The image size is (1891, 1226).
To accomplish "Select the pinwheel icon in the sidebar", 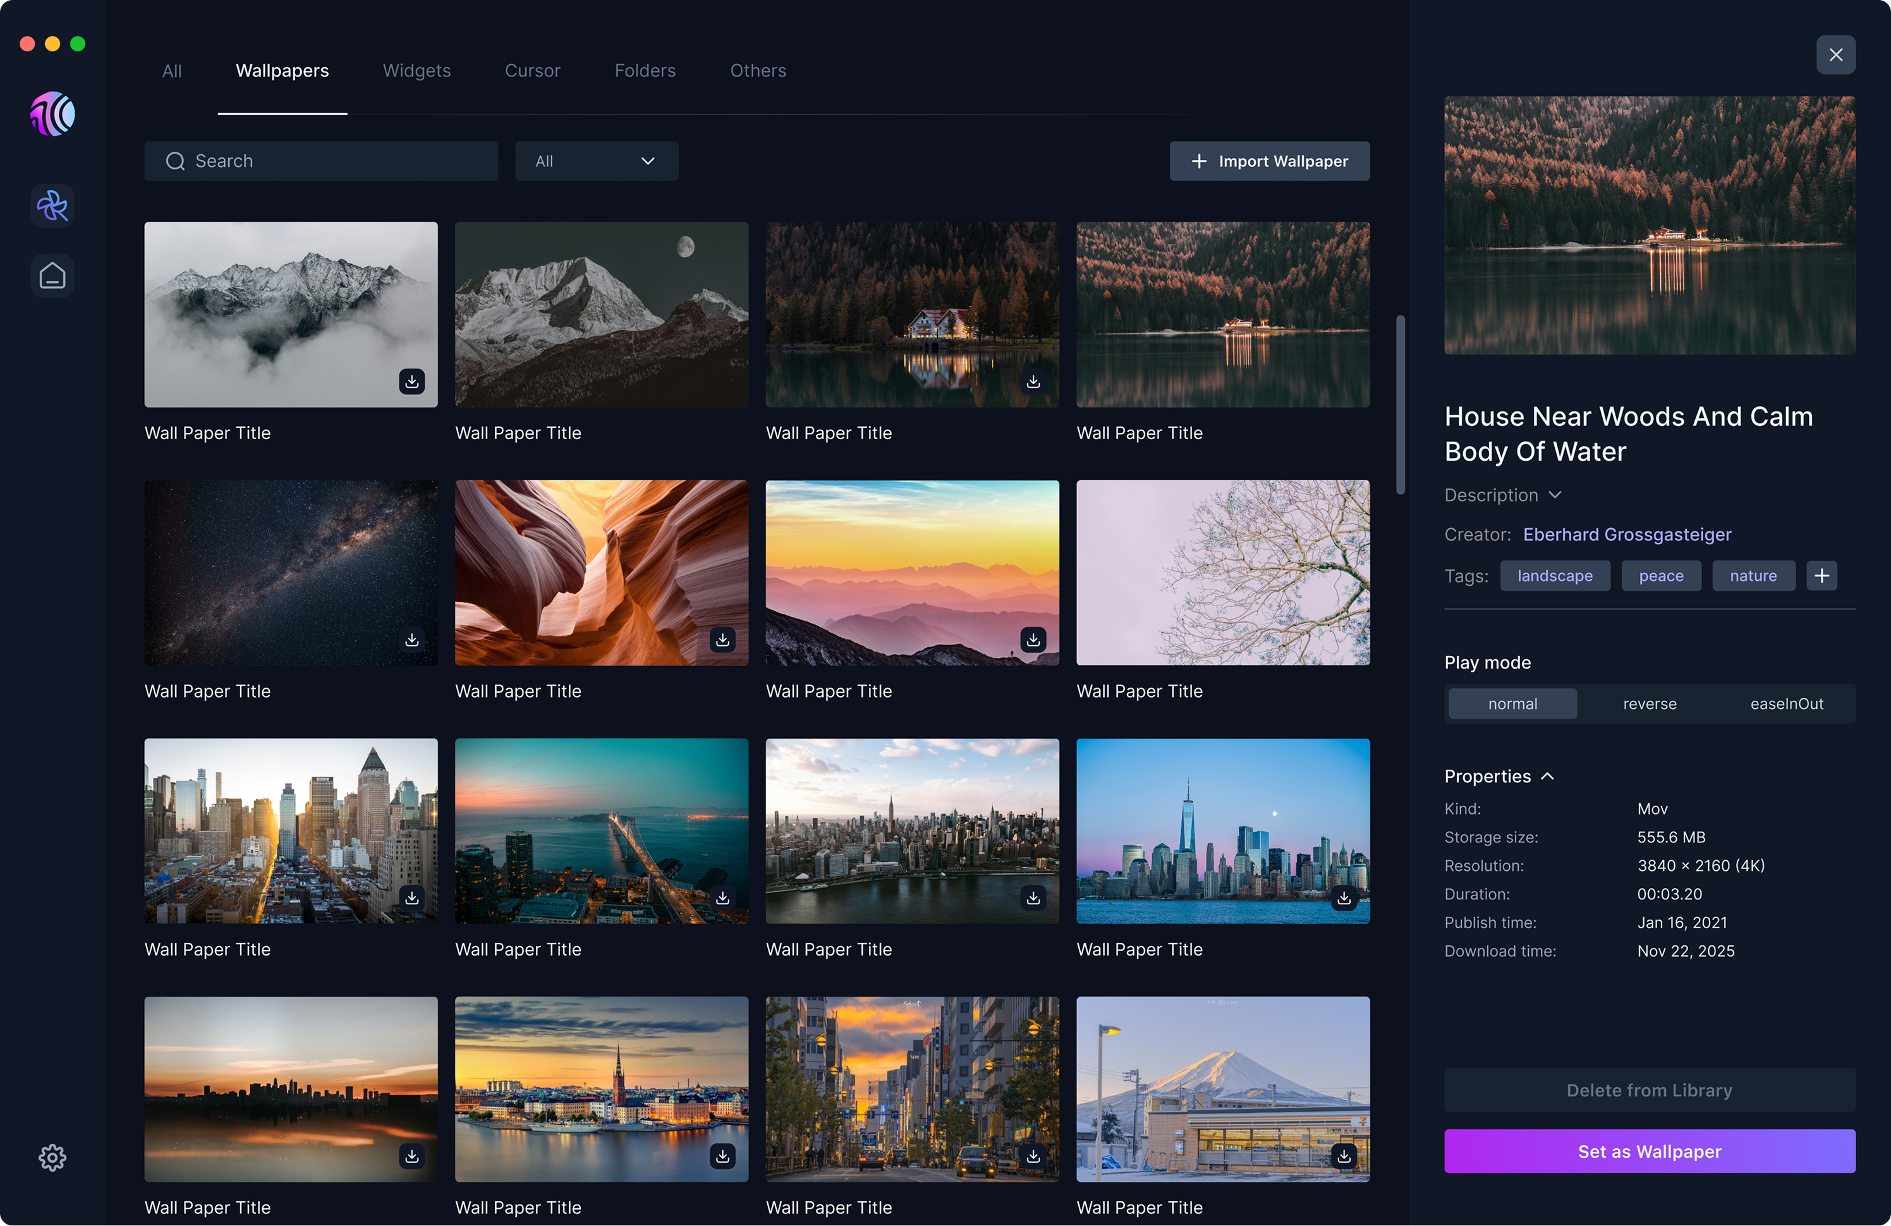I will click(x=52, y=206).
